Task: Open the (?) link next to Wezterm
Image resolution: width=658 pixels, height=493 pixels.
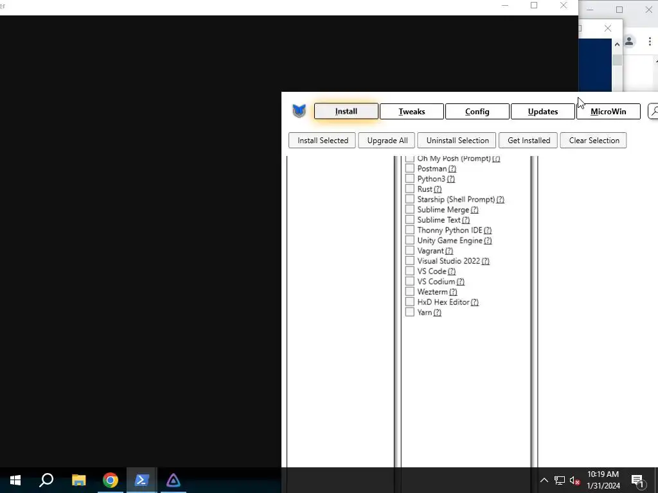Action: coord(453,292)
